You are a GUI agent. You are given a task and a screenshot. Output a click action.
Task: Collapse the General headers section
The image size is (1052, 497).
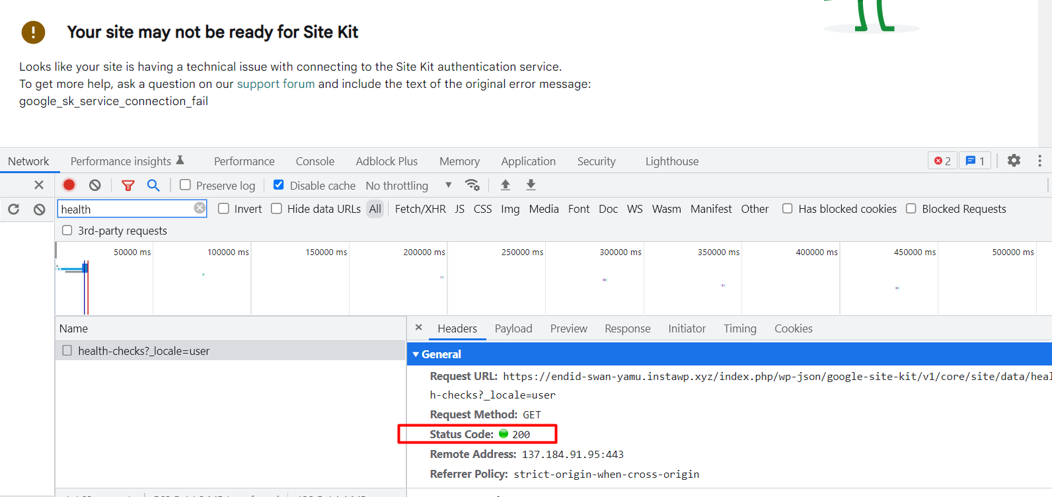pos(416,354)
